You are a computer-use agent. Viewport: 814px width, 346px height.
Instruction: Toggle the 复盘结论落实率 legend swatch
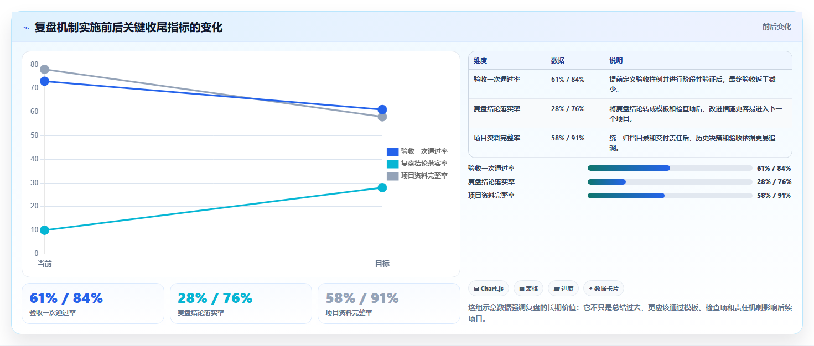click(392, 164)
